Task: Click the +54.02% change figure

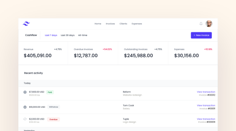Action: tap(107, 49)
